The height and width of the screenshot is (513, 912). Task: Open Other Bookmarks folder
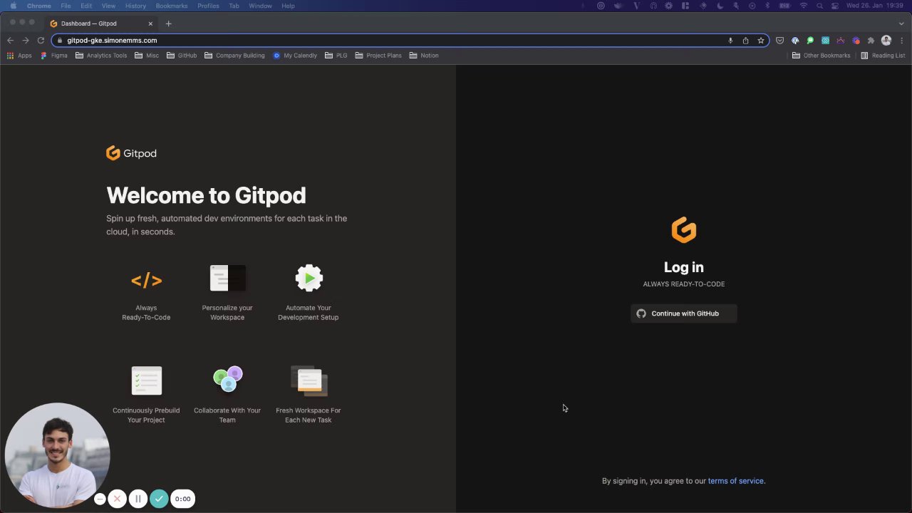tap(821, 56)
